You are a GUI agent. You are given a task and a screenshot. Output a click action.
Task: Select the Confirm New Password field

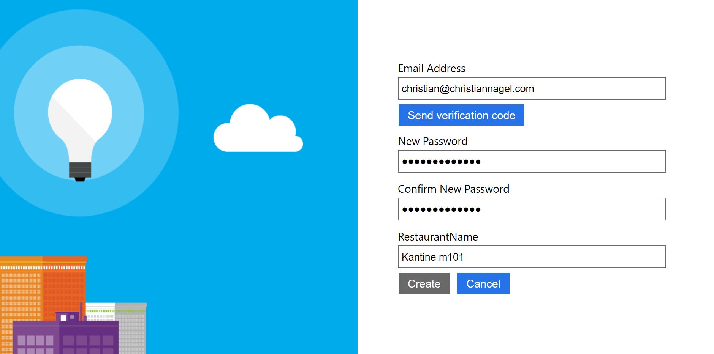(531, 209)
